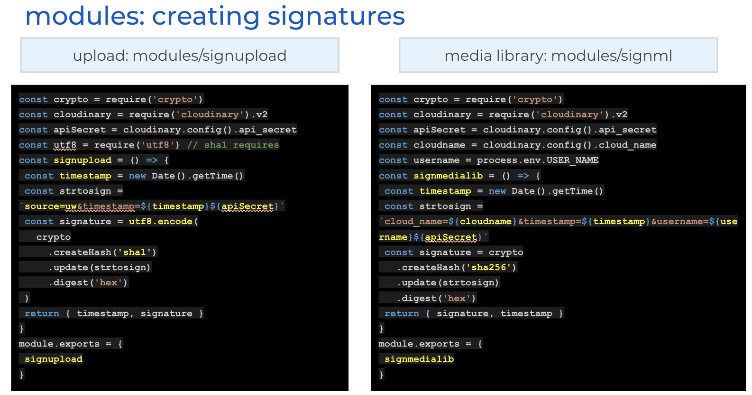Viewport: 752px width, 395px height.
Task: Click the 'const signupload = () => {' line
Action: pyautogui.click(x=94, y=160)
